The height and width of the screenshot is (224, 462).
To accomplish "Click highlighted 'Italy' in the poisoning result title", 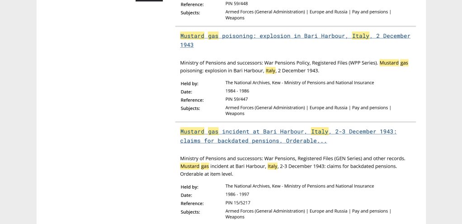I will 360,36.
